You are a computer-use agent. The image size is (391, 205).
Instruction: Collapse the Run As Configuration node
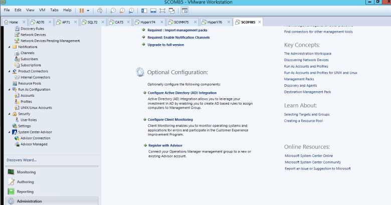click(x=9, y=89)
